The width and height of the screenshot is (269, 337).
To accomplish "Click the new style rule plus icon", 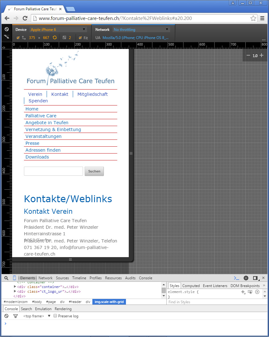I will click(x=243, y=292).
